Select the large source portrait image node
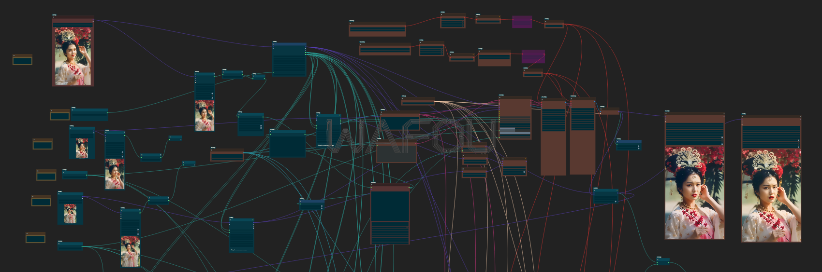The image size is (822, 272). click(x=73, y=55)
